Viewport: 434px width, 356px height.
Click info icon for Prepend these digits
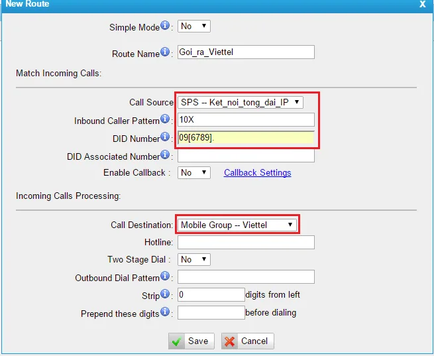coord(165,312)
